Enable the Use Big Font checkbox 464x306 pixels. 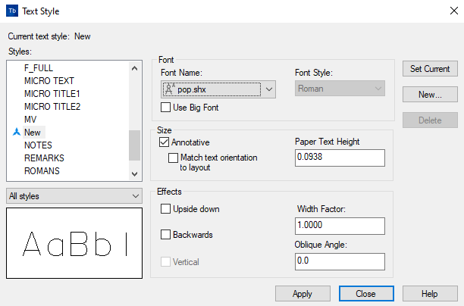coord(167,108)
